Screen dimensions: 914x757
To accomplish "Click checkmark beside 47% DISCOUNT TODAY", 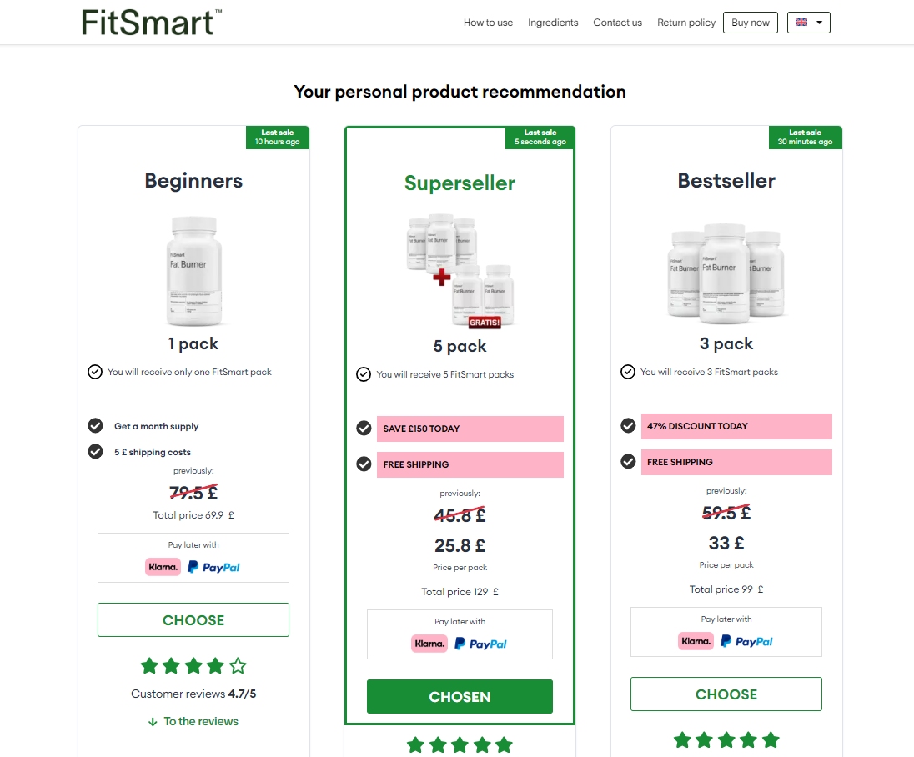I will [628, 425].
